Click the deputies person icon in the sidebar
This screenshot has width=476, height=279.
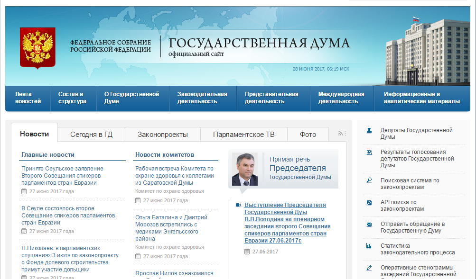click(369, 131)
